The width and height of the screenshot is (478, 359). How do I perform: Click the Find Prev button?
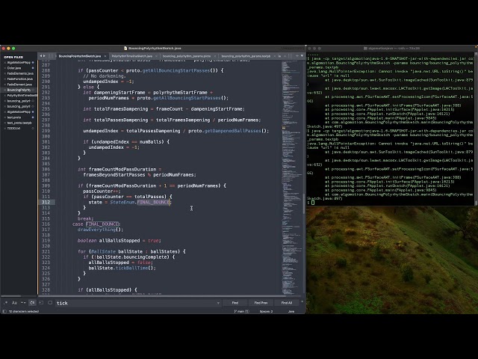click(x=261, y=303)
